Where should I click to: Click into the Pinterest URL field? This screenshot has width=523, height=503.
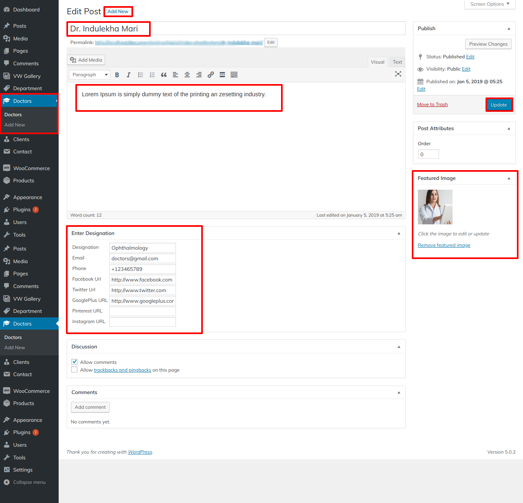(143, 311)
